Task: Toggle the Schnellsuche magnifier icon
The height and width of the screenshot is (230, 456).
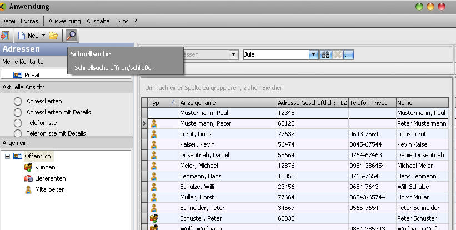Action: click(71, 36)
